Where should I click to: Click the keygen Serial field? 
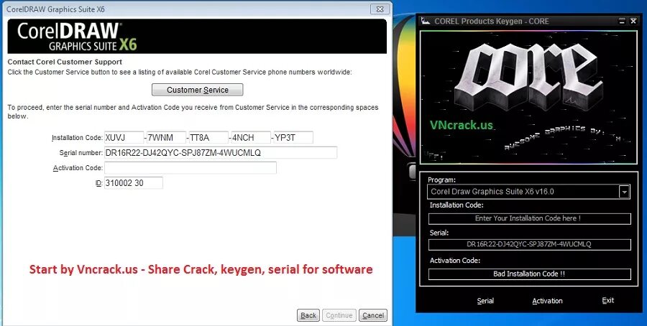(x=529, y=244)
